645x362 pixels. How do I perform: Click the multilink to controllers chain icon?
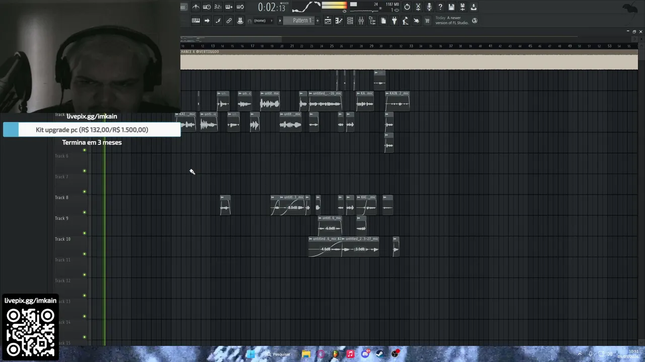[229, 21]
